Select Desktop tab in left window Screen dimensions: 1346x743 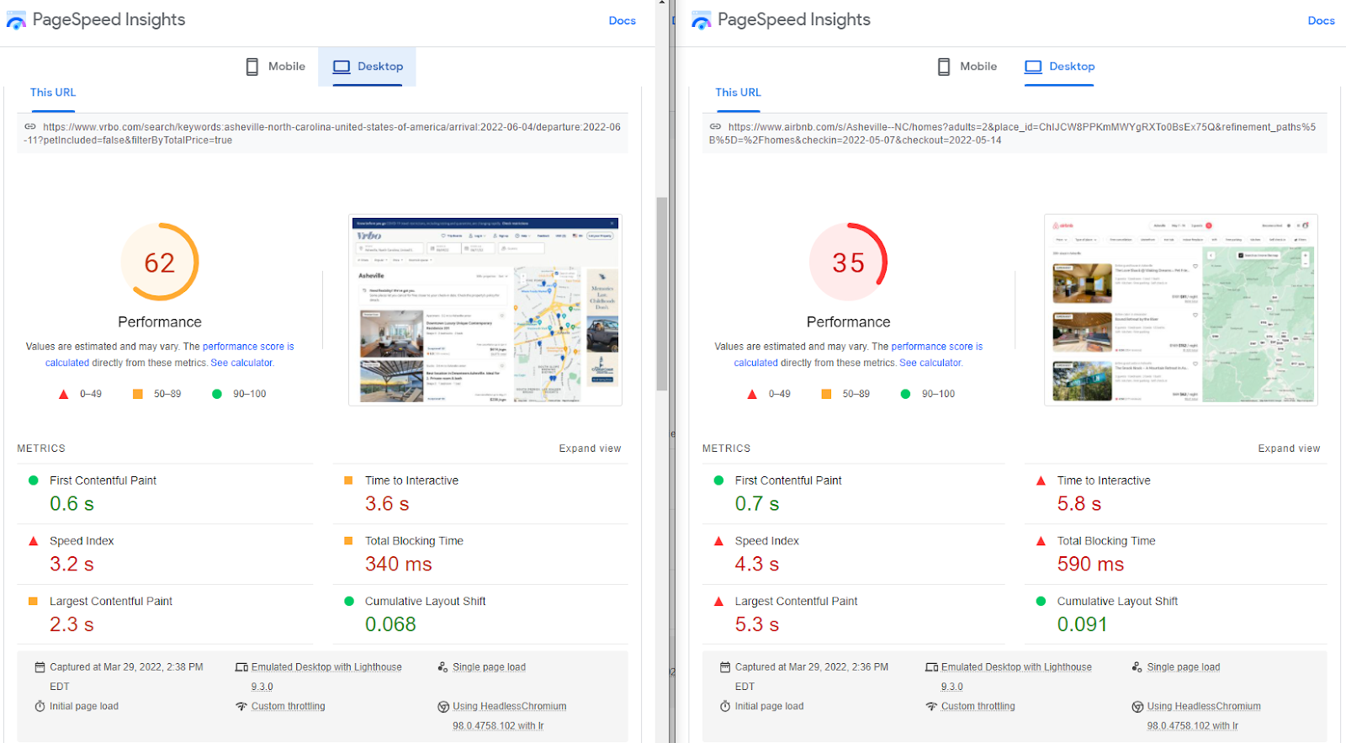pyautogui.click(x=368, y=66)
